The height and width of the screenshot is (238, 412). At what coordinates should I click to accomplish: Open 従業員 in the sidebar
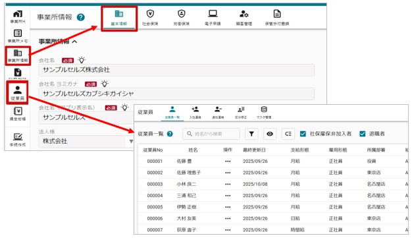(18, 93)
